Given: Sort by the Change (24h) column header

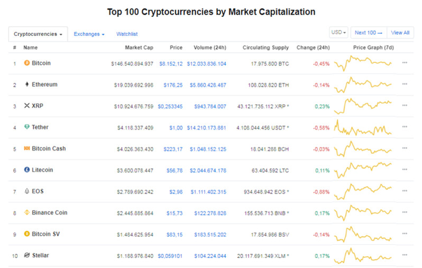Looking at the screenshot, I should [313, 48].
